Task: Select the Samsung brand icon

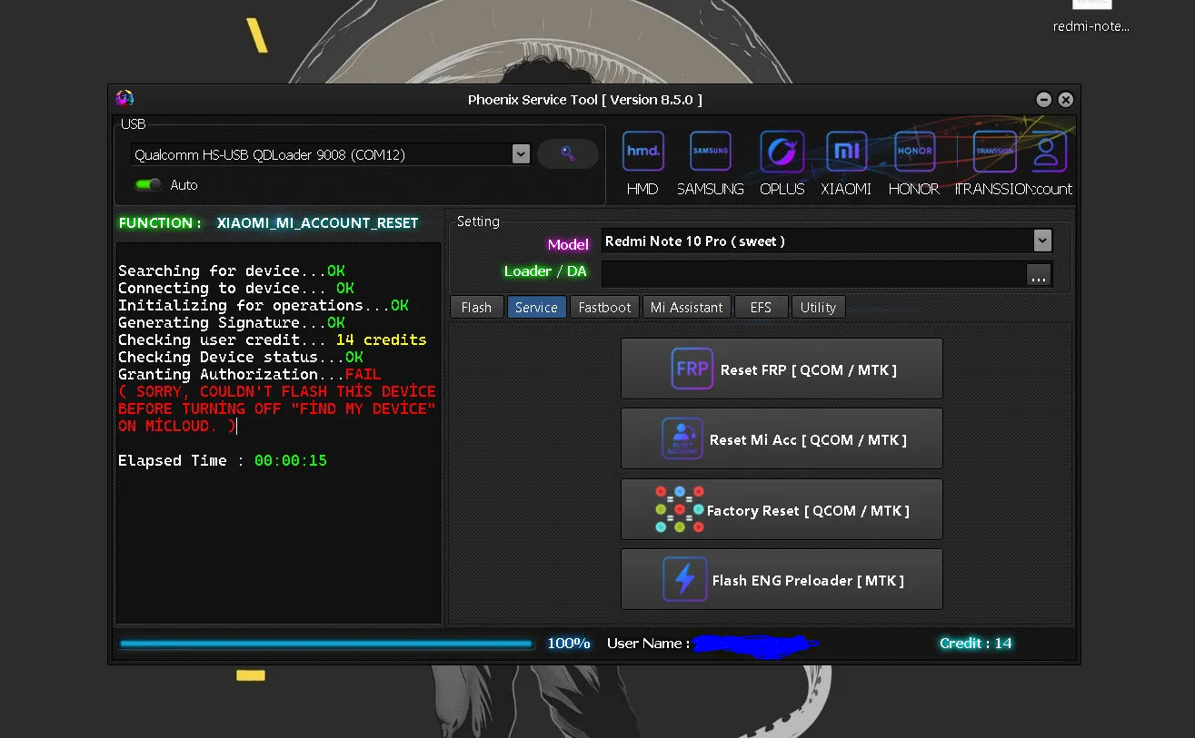Action: (x=711, y=153)
